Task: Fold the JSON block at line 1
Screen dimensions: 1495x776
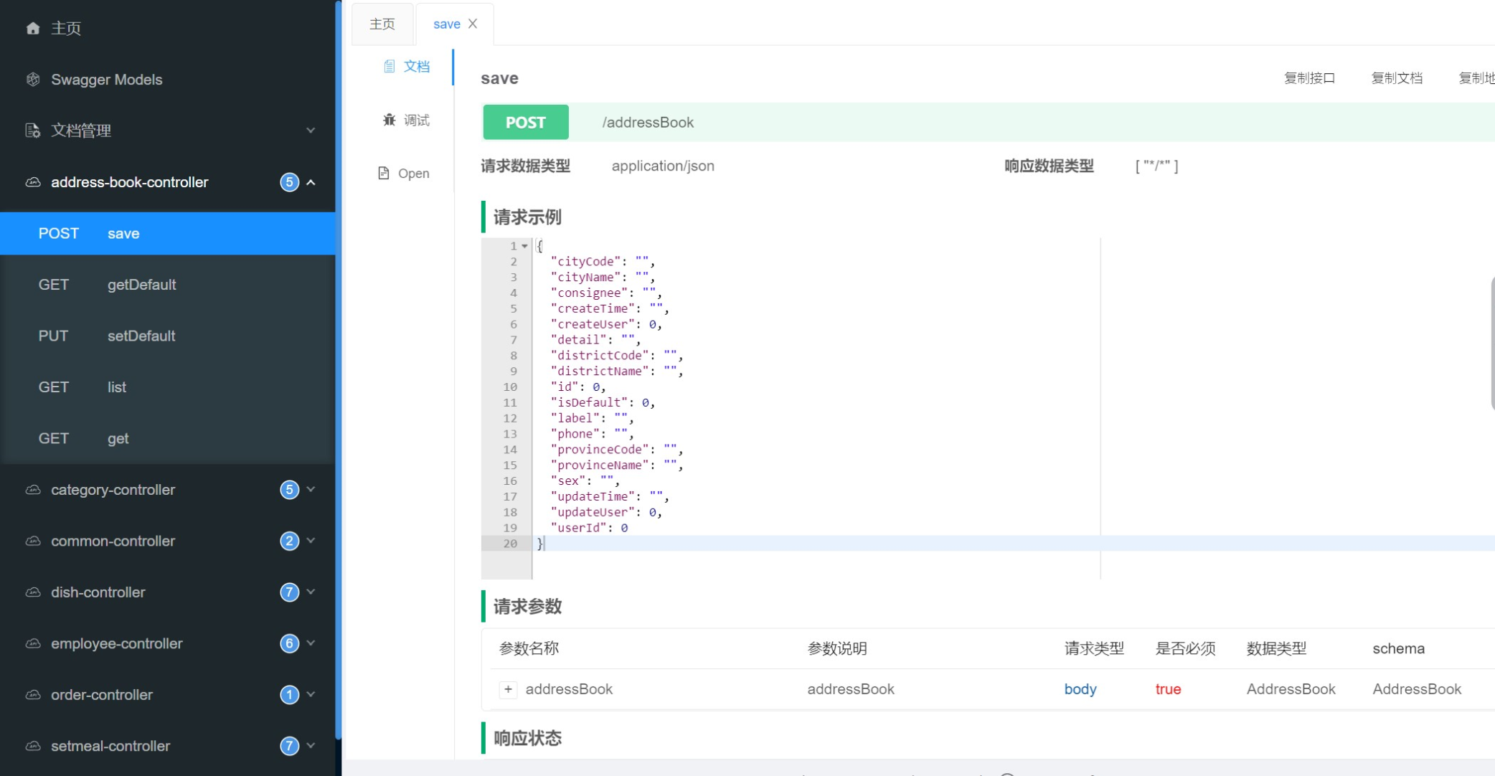Action: click(524, 246)
